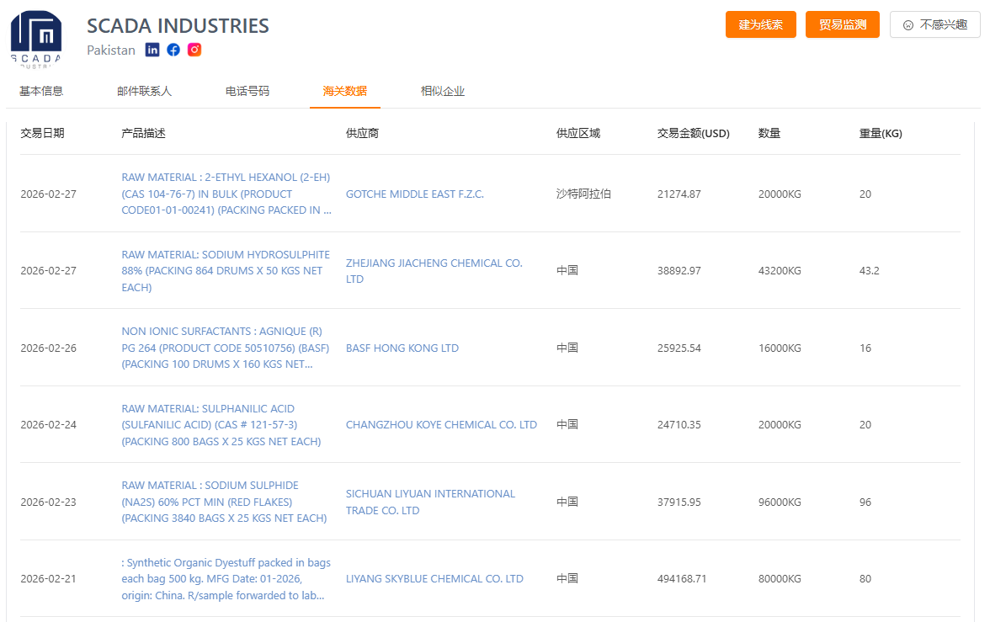Click the 供应商 column header
Screen dimensions: 990x622
point(362,133)
